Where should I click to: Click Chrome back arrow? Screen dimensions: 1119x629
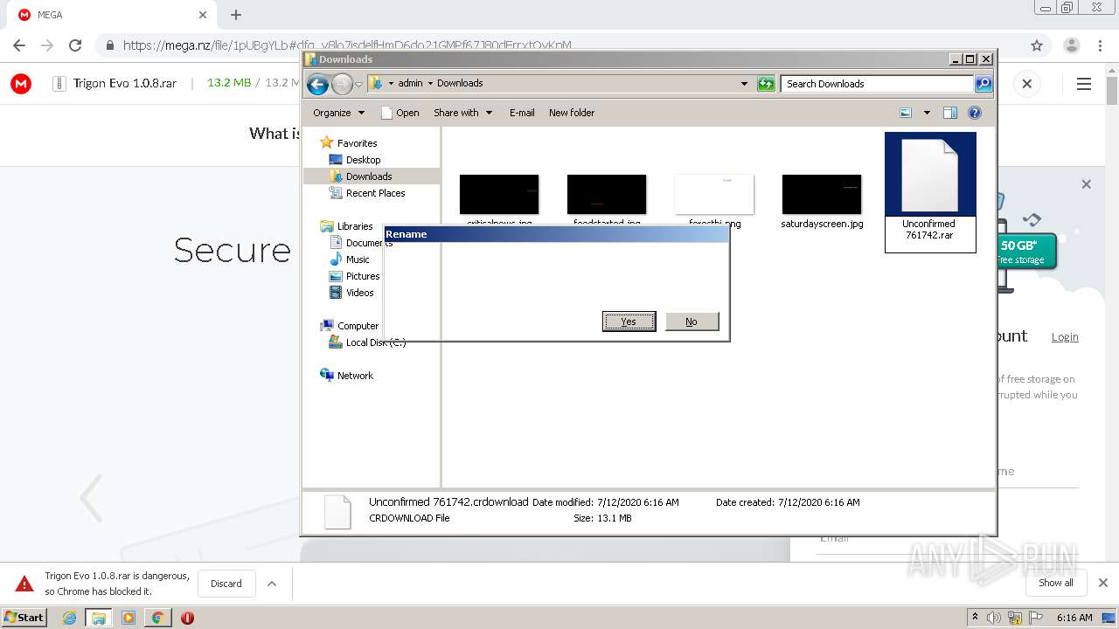click(x=19, y=45)
